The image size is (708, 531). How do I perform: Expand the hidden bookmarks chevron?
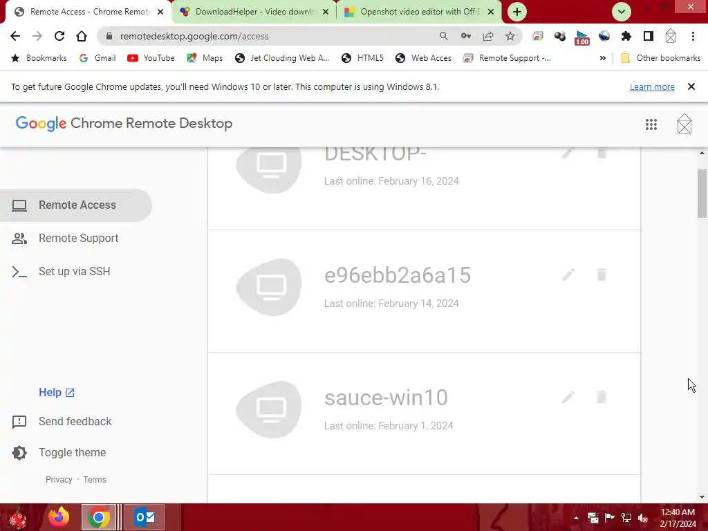(602, 58)
